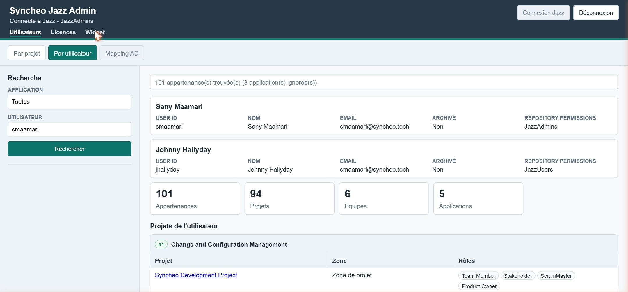Click the Connexion Jazz button
The image size is (628, 292).
click(543, 13)
